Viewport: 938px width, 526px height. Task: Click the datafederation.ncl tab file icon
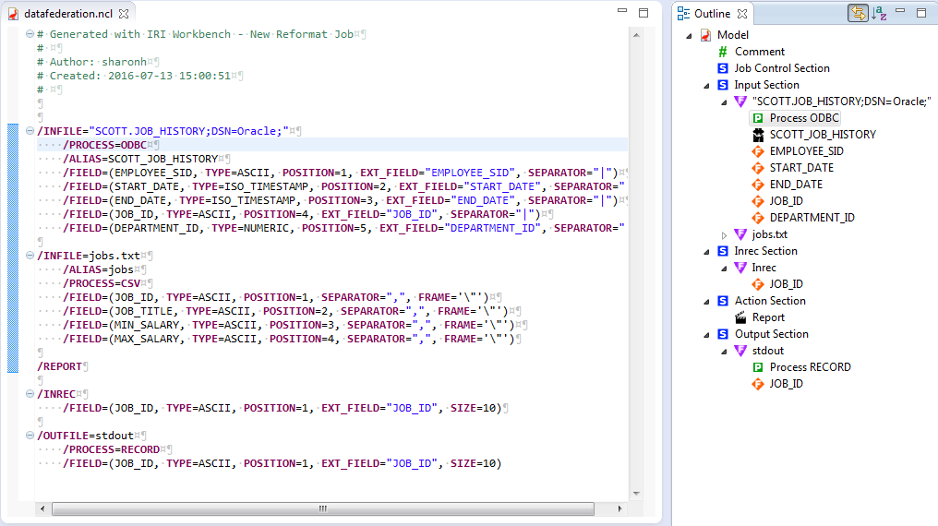click(x=13, y=14)
